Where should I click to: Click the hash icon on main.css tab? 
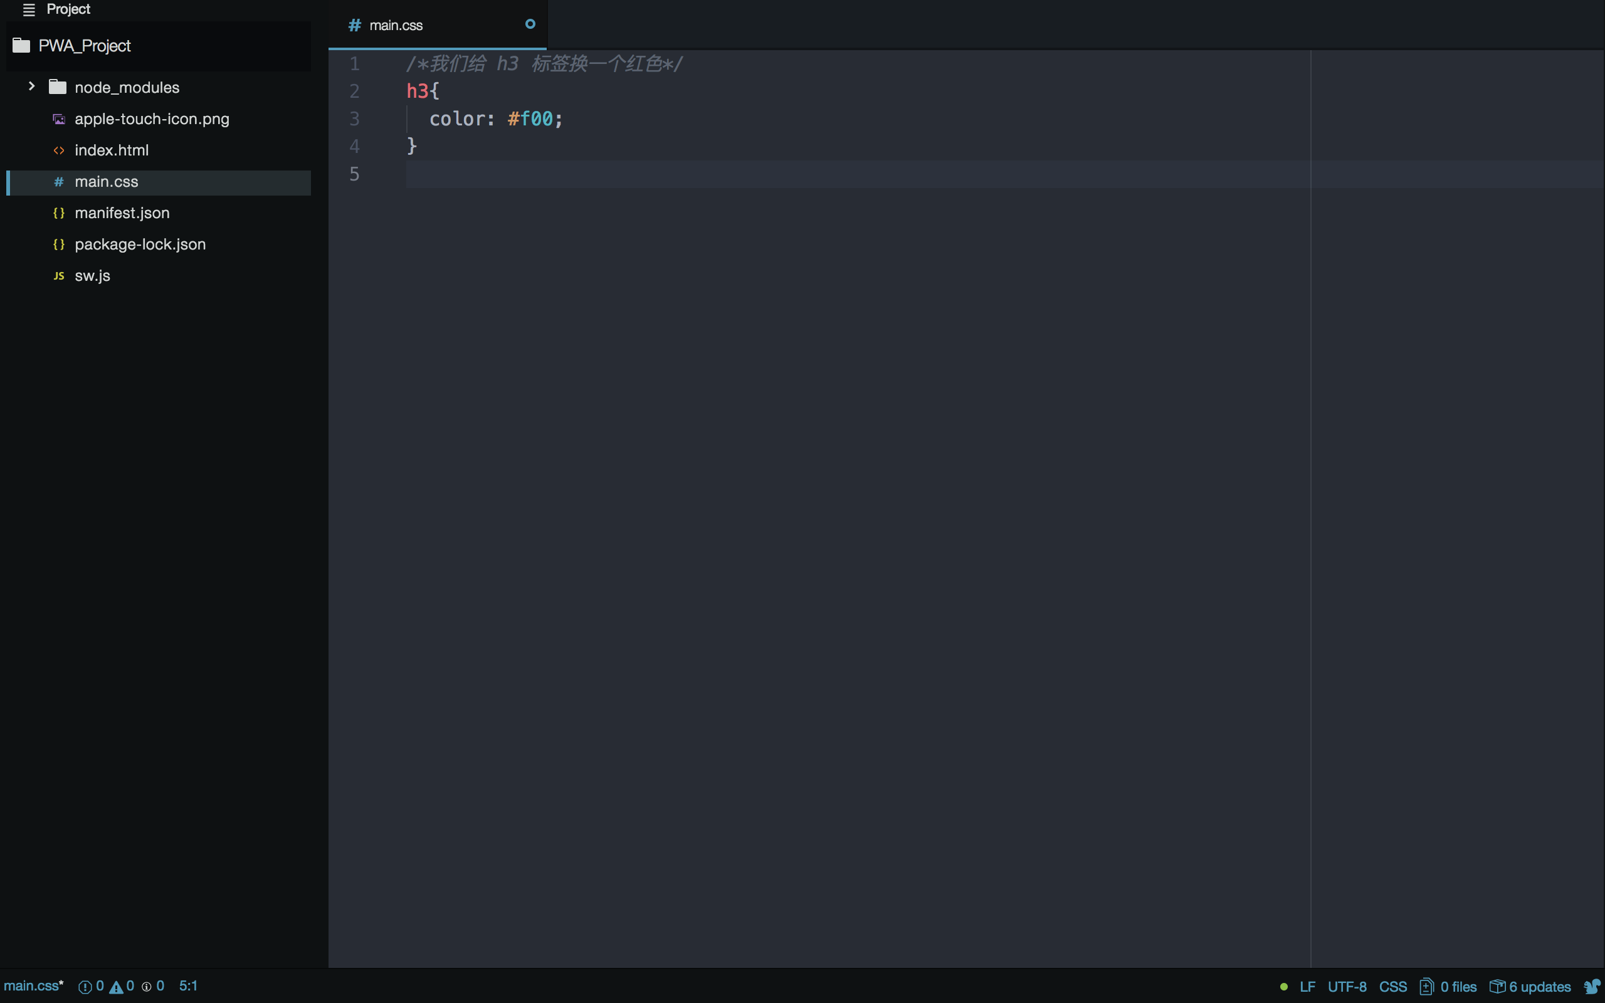(x=355, y=25)
